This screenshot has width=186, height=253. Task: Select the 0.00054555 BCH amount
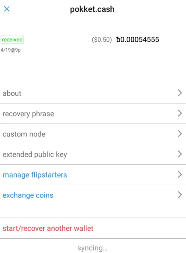point(138,40)
